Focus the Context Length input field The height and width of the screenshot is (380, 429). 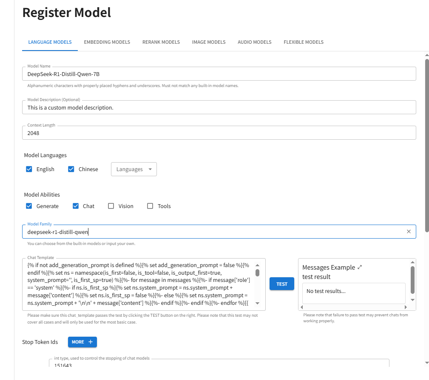point(219,133)
